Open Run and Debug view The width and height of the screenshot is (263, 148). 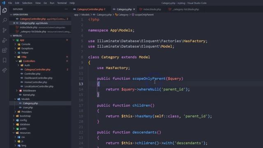click(x=5, y=40)
